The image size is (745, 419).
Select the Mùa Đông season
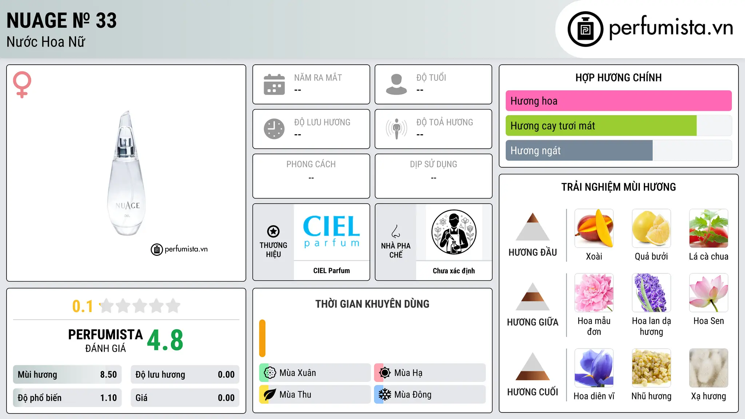point(430,395)
